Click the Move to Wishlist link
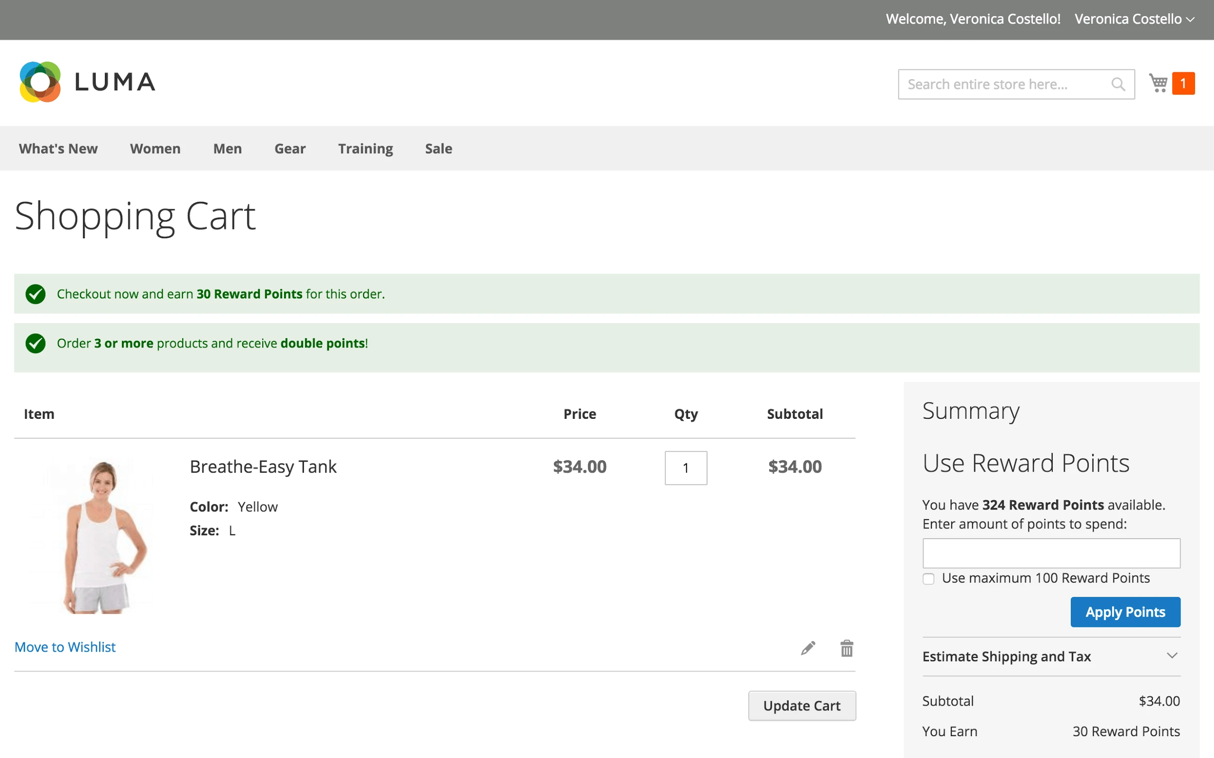Viewport: 1214px width, 758px height. click(65, 647)
